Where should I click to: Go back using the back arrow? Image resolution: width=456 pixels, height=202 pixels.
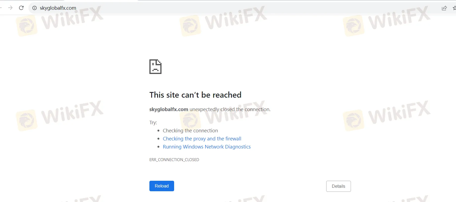coord(1,8)
